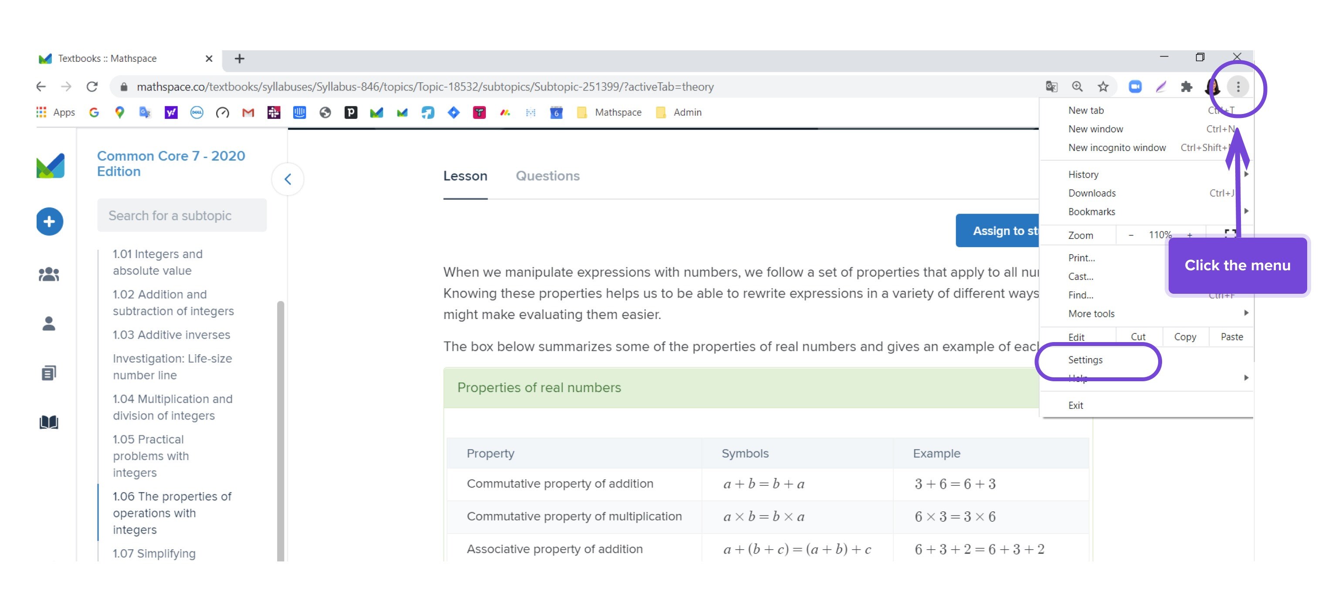Image resolution: width=1322 pixels, height=608 pixels.
Task: Click Cut in the Edit row
Action: (1138, 337)
